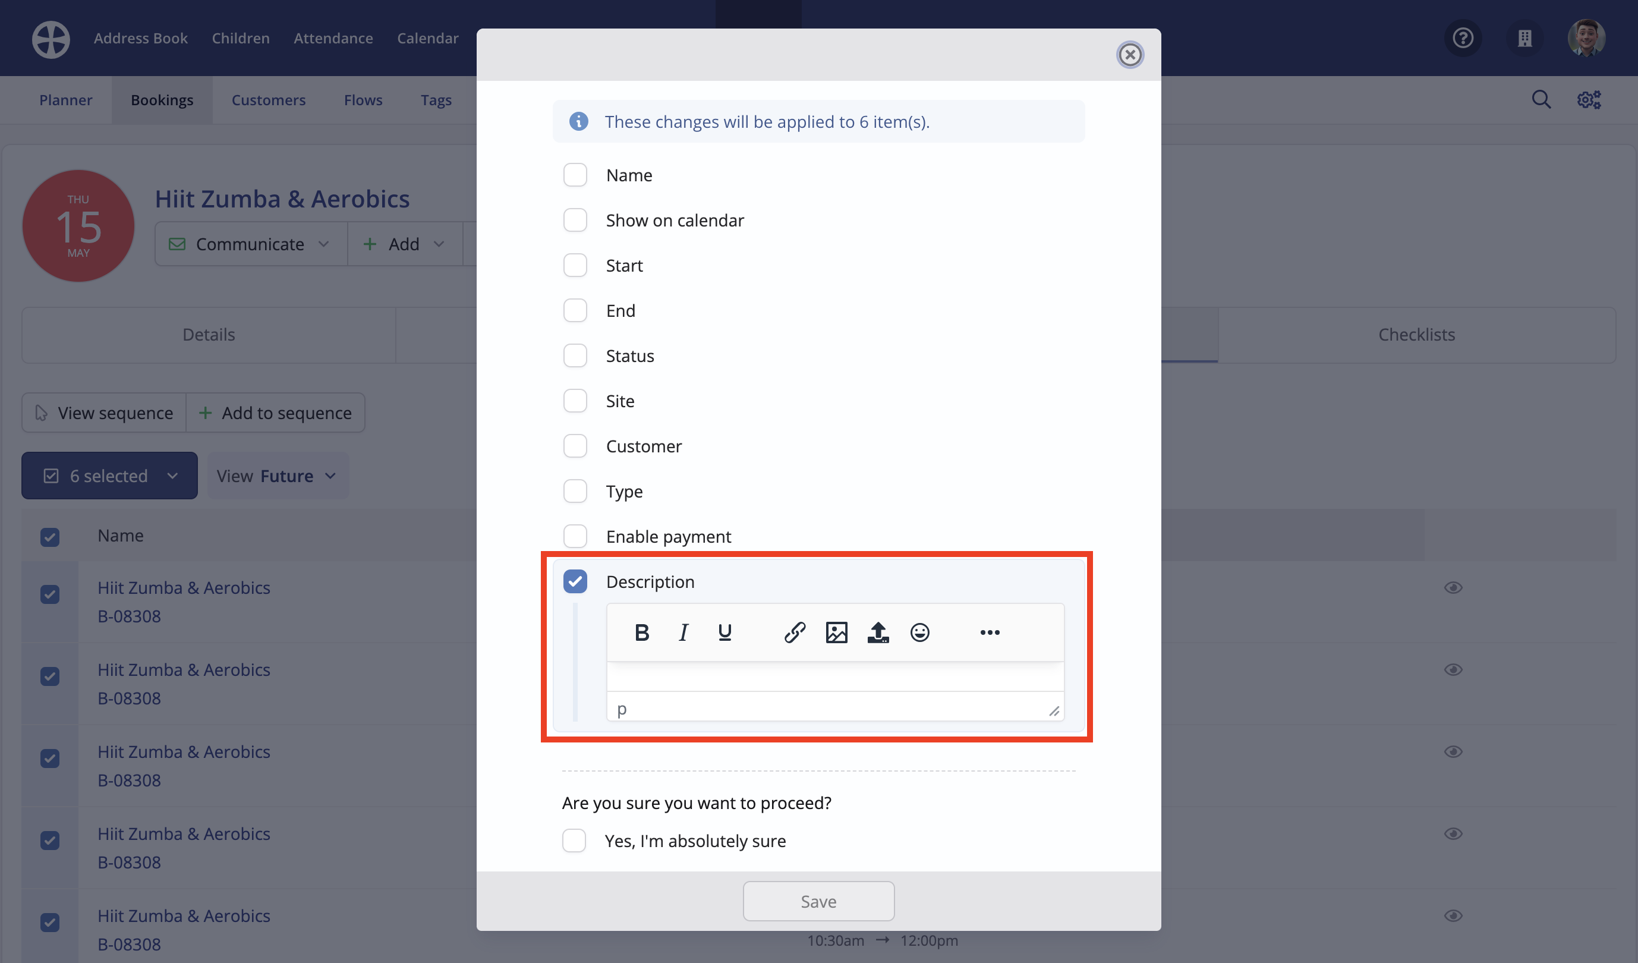Tick the Site checkbox
This screenshot has height=963, width=1638.
coord(575,401)
